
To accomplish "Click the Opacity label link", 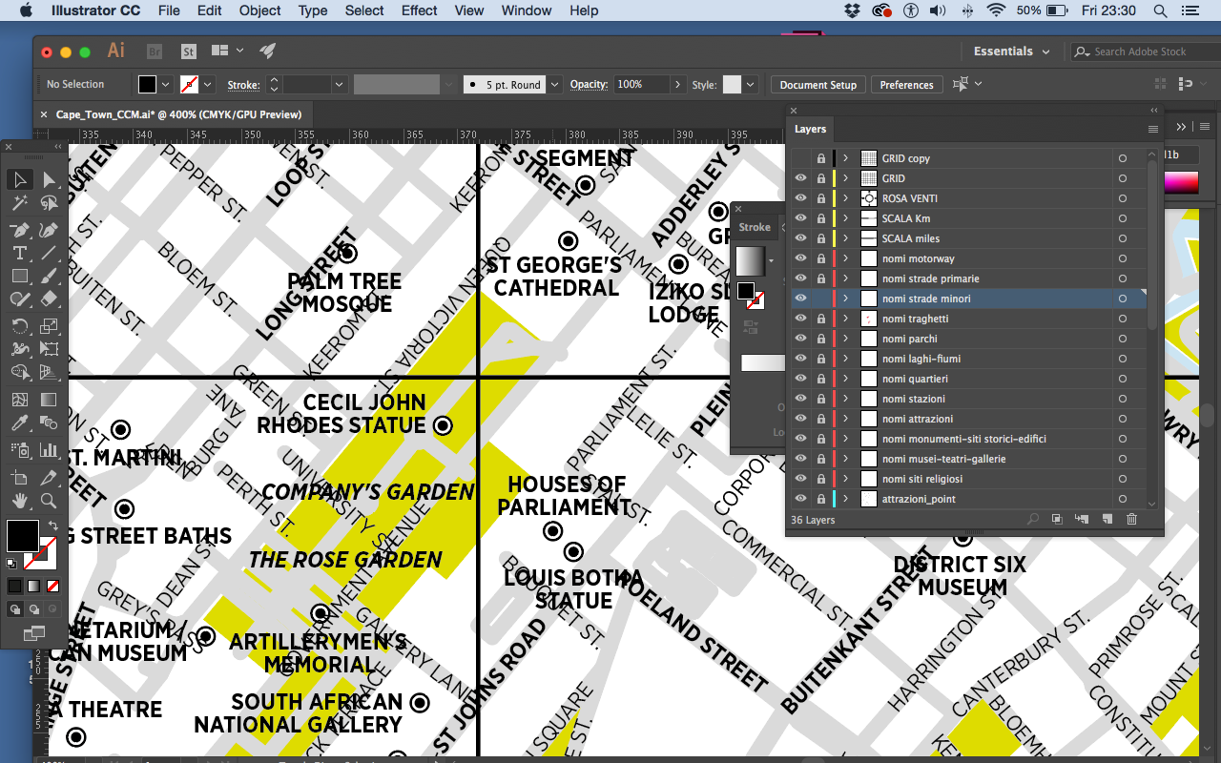I will coord(589,85).
